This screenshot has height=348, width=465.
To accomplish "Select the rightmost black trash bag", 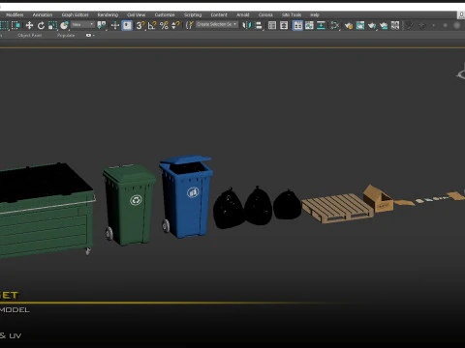I will pyautogui.click(x=288, y=205).
